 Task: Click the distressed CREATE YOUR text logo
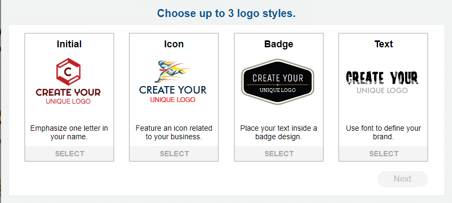[382, 78]
